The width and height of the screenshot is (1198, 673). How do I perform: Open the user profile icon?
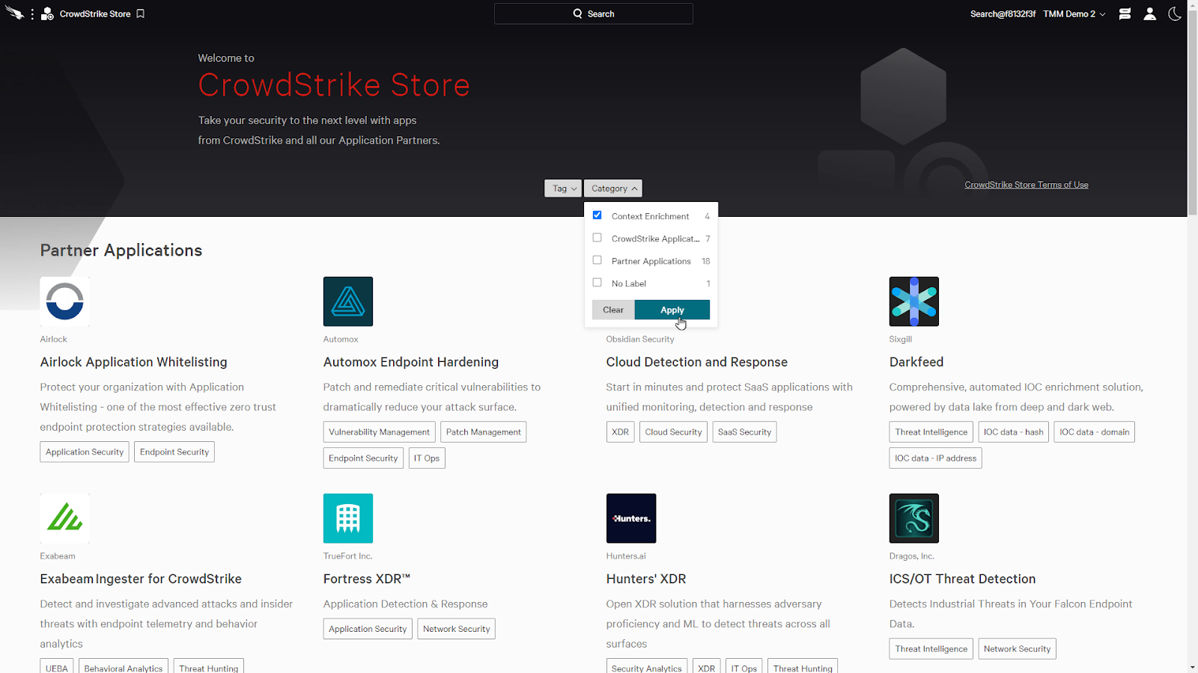[x=1149, y=13]
